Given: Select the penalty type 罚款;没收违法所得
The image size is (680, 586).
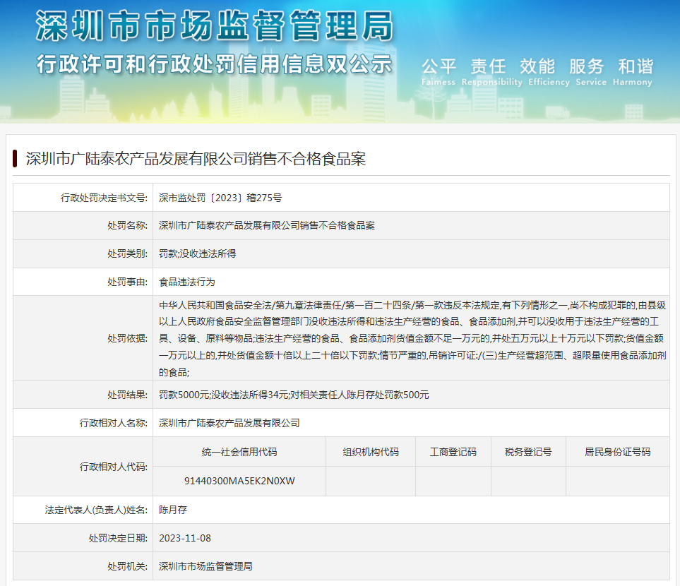Looking at the screenshot, I should pos(192,253).
